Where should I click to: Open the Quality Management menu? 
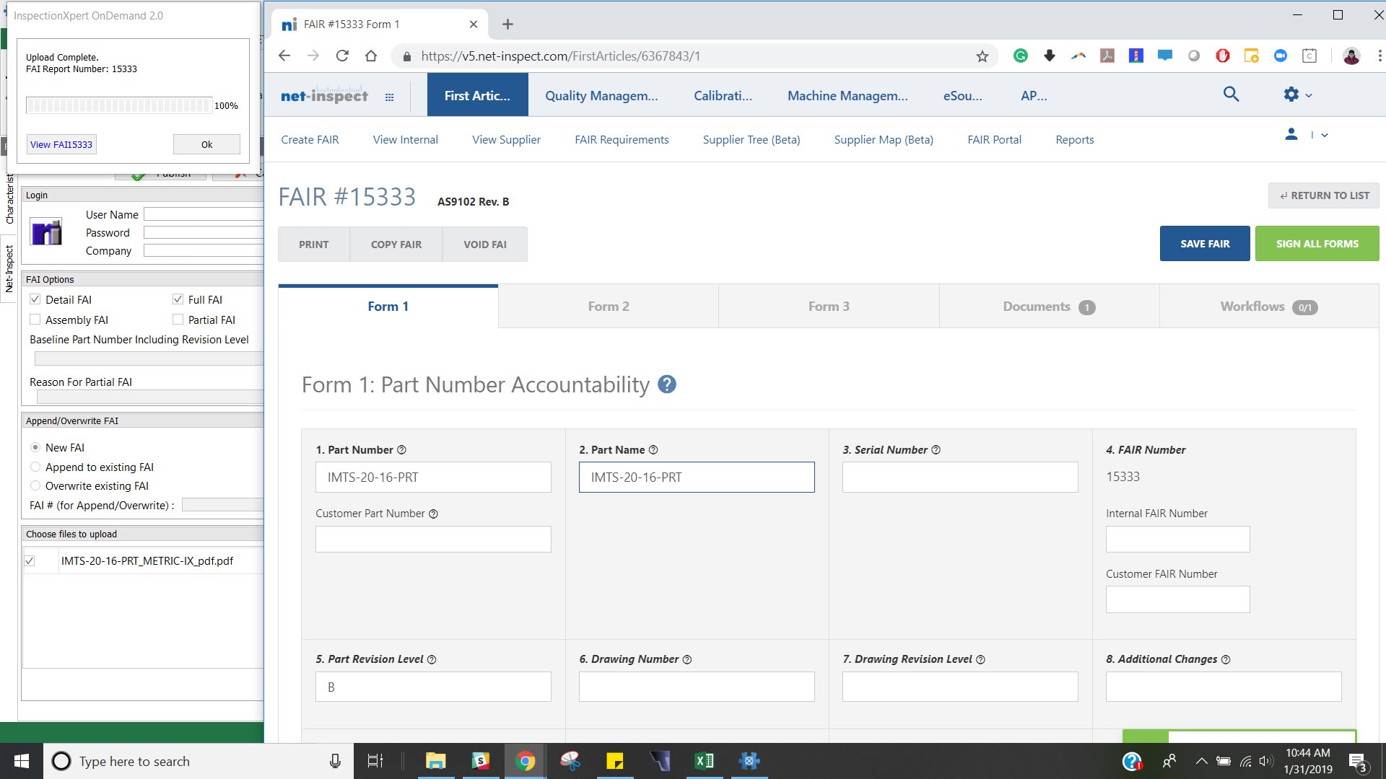tap(602, 95)
